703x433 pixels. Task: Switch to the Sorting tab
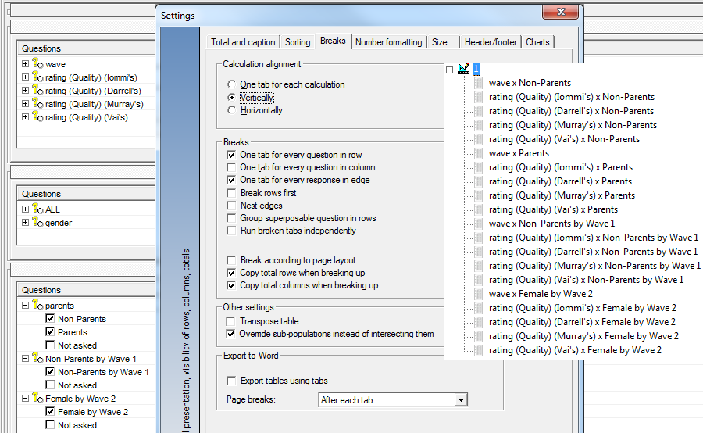[x=298, y=42]
